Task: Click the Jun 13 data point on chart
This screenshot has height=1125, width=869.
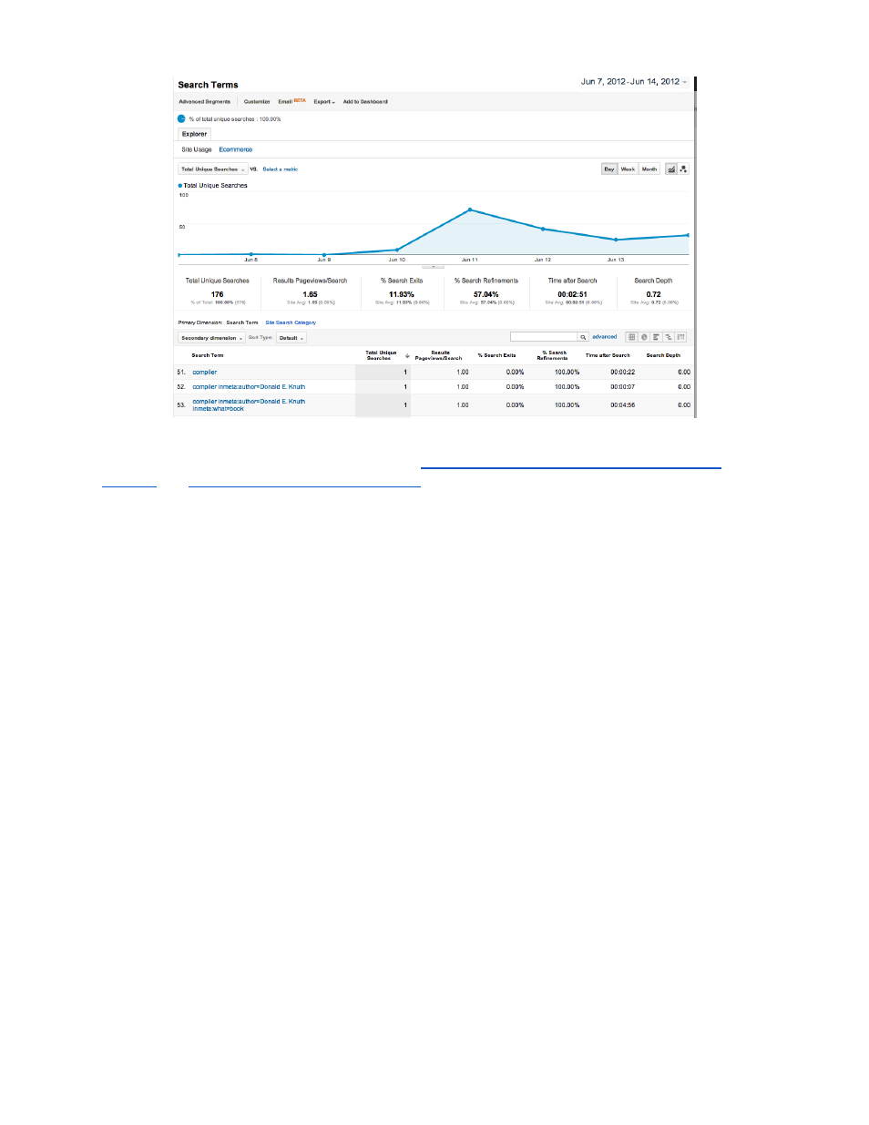Action: (x=616, y=240)
